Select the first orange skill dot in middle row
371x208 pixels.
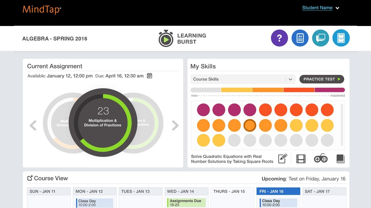pyautogui.click(x=203, y=125)
